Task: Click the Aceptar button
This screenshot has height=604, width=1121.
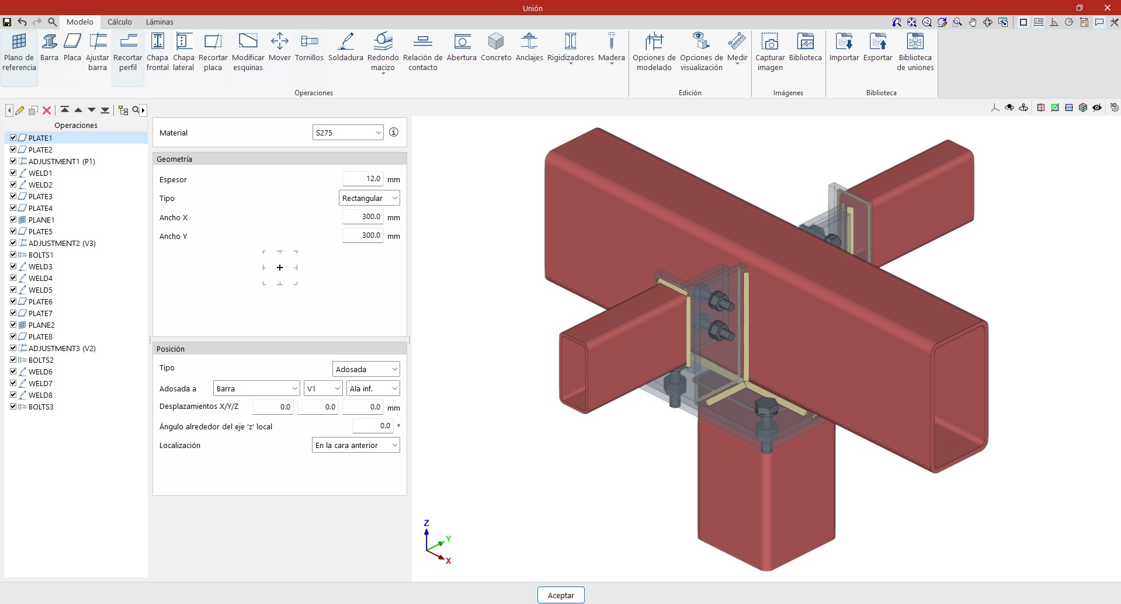Action: (x=561, y=595)
